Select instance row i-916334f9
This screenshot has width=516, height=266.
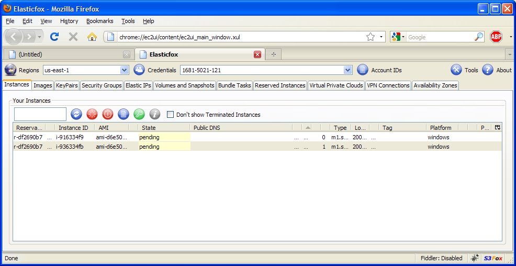[x=257, y=137]
